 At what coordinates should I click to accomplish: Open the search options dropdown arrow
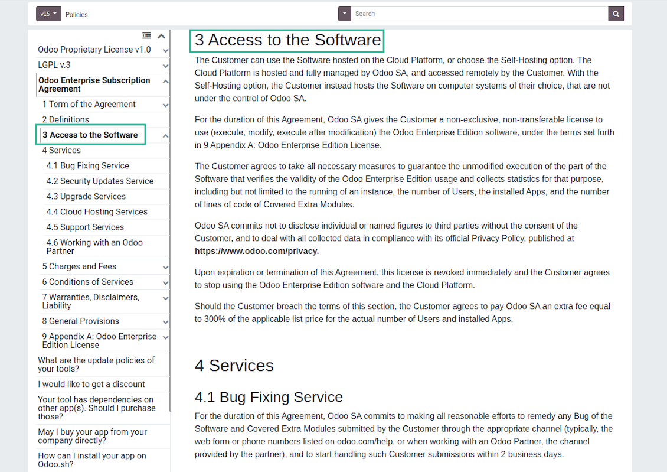point(345,14)
